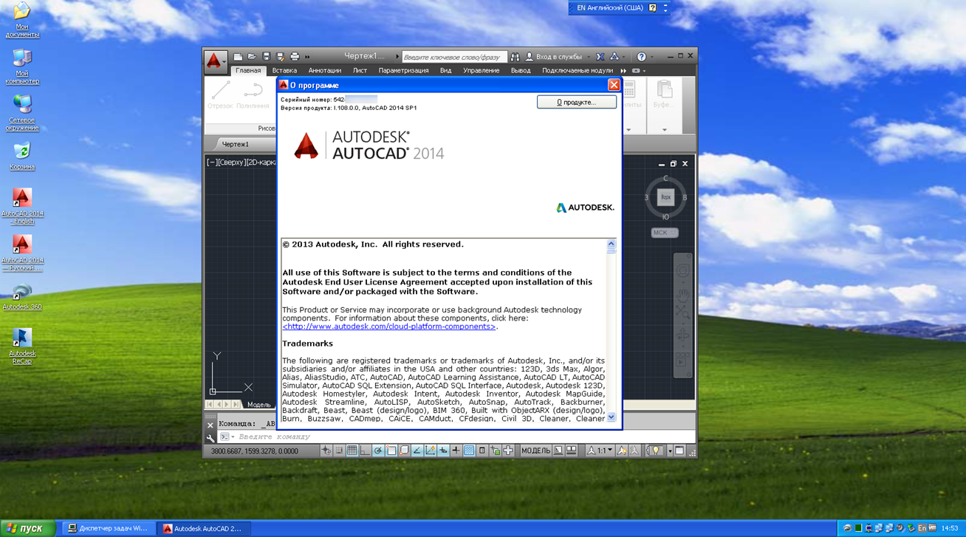Open the AutoCAD application menu (red A)

pos(215,61)
